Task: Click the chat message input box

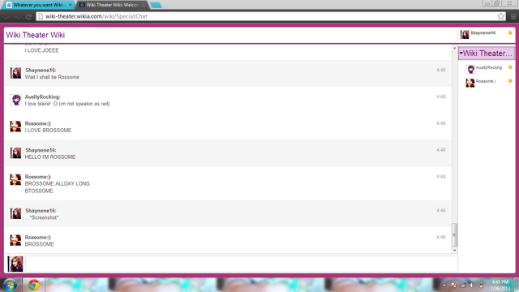Action: 242,264
